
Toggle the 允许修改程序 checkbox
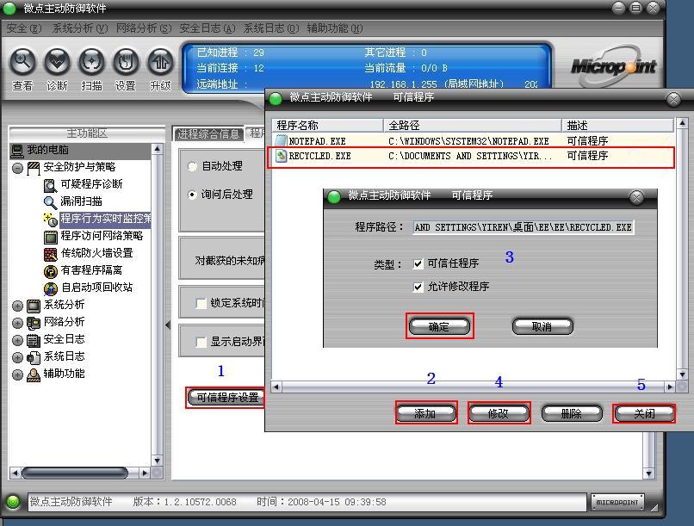tap(418, 288)
